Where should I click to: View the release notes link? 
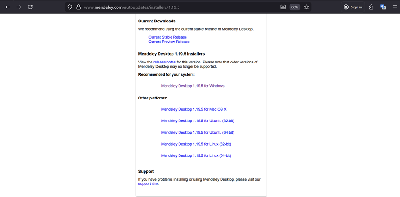pyautogui.click(x=164, y=62)
